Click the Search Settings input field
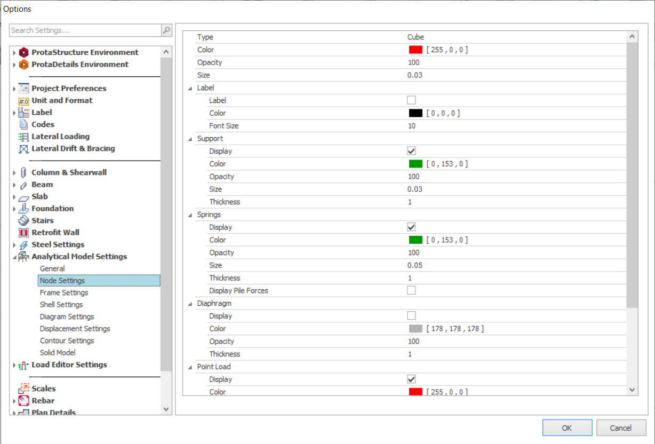655x444 pixels. pyautogui.click(x=85, y=30)
